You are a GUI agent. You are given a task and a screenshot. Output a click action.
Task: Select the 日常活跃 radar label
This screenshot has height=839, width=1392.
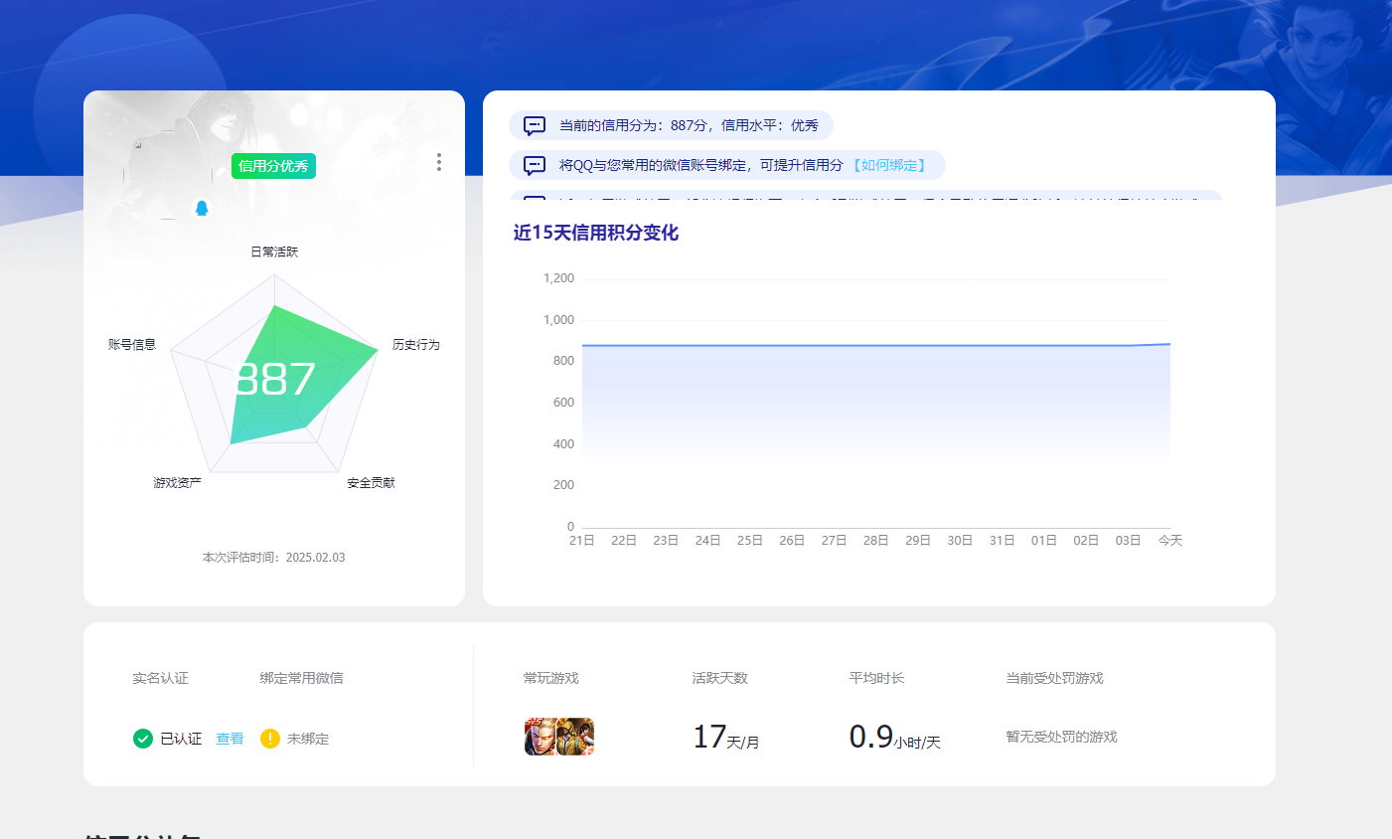pyautogui.click(x=274, y=252)
